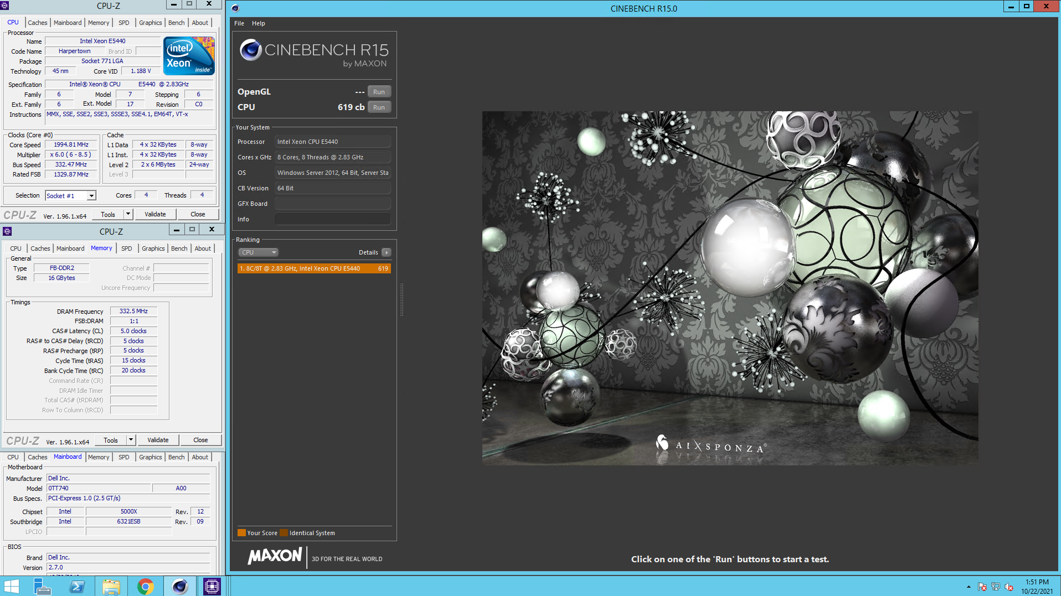Switch to Cinebench taskbar icon
Screen dimensions: 1061x596
(x=180, y=586)
